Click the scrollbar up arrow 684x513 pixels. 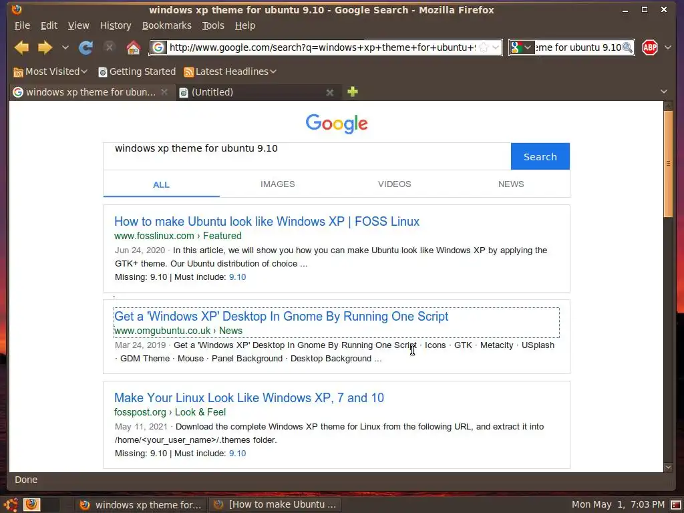point(668,106)
